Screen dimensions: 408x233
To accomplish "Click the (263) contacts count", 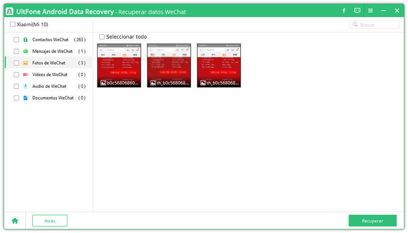I will [x=80, y=39].
